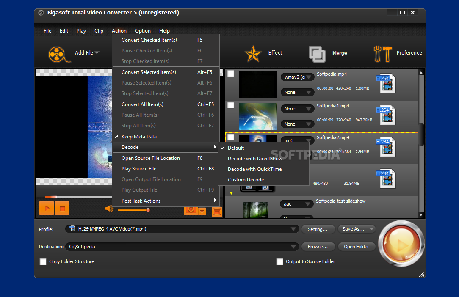Viewport: 459px width, 297px height.
Task: Click the Merge overlapping squares icon
Action: click(317, 54)
